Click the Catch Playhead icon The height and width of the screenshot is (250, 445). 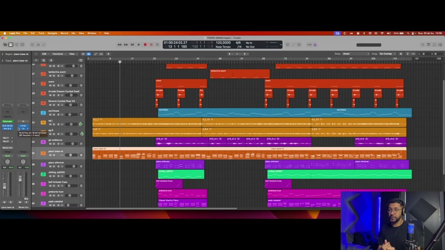coord(108,54)
